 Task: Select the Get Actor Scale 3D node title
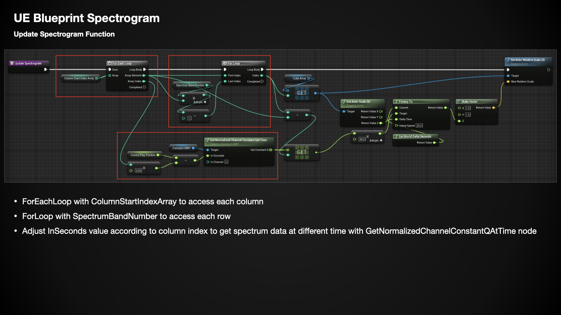pyautogui.click(x=358, y=101)
